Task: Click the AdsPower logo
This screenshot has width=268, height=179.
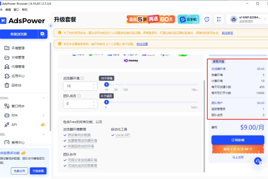Action: (x=22, y=21)
